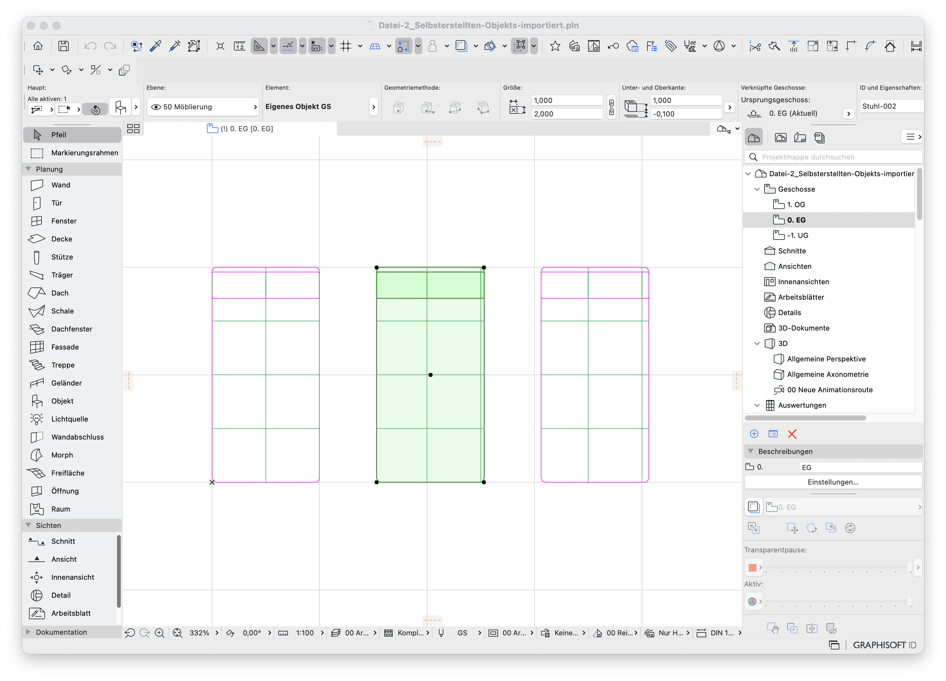
Task: Toggle the Transparentpause trace reference button
Action: click(753, 507)
